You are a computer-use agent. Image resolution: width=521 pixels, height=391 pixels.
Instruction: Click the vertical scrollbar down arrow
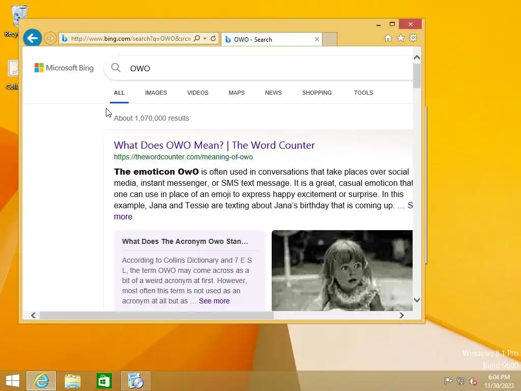[x=417, y=300]
